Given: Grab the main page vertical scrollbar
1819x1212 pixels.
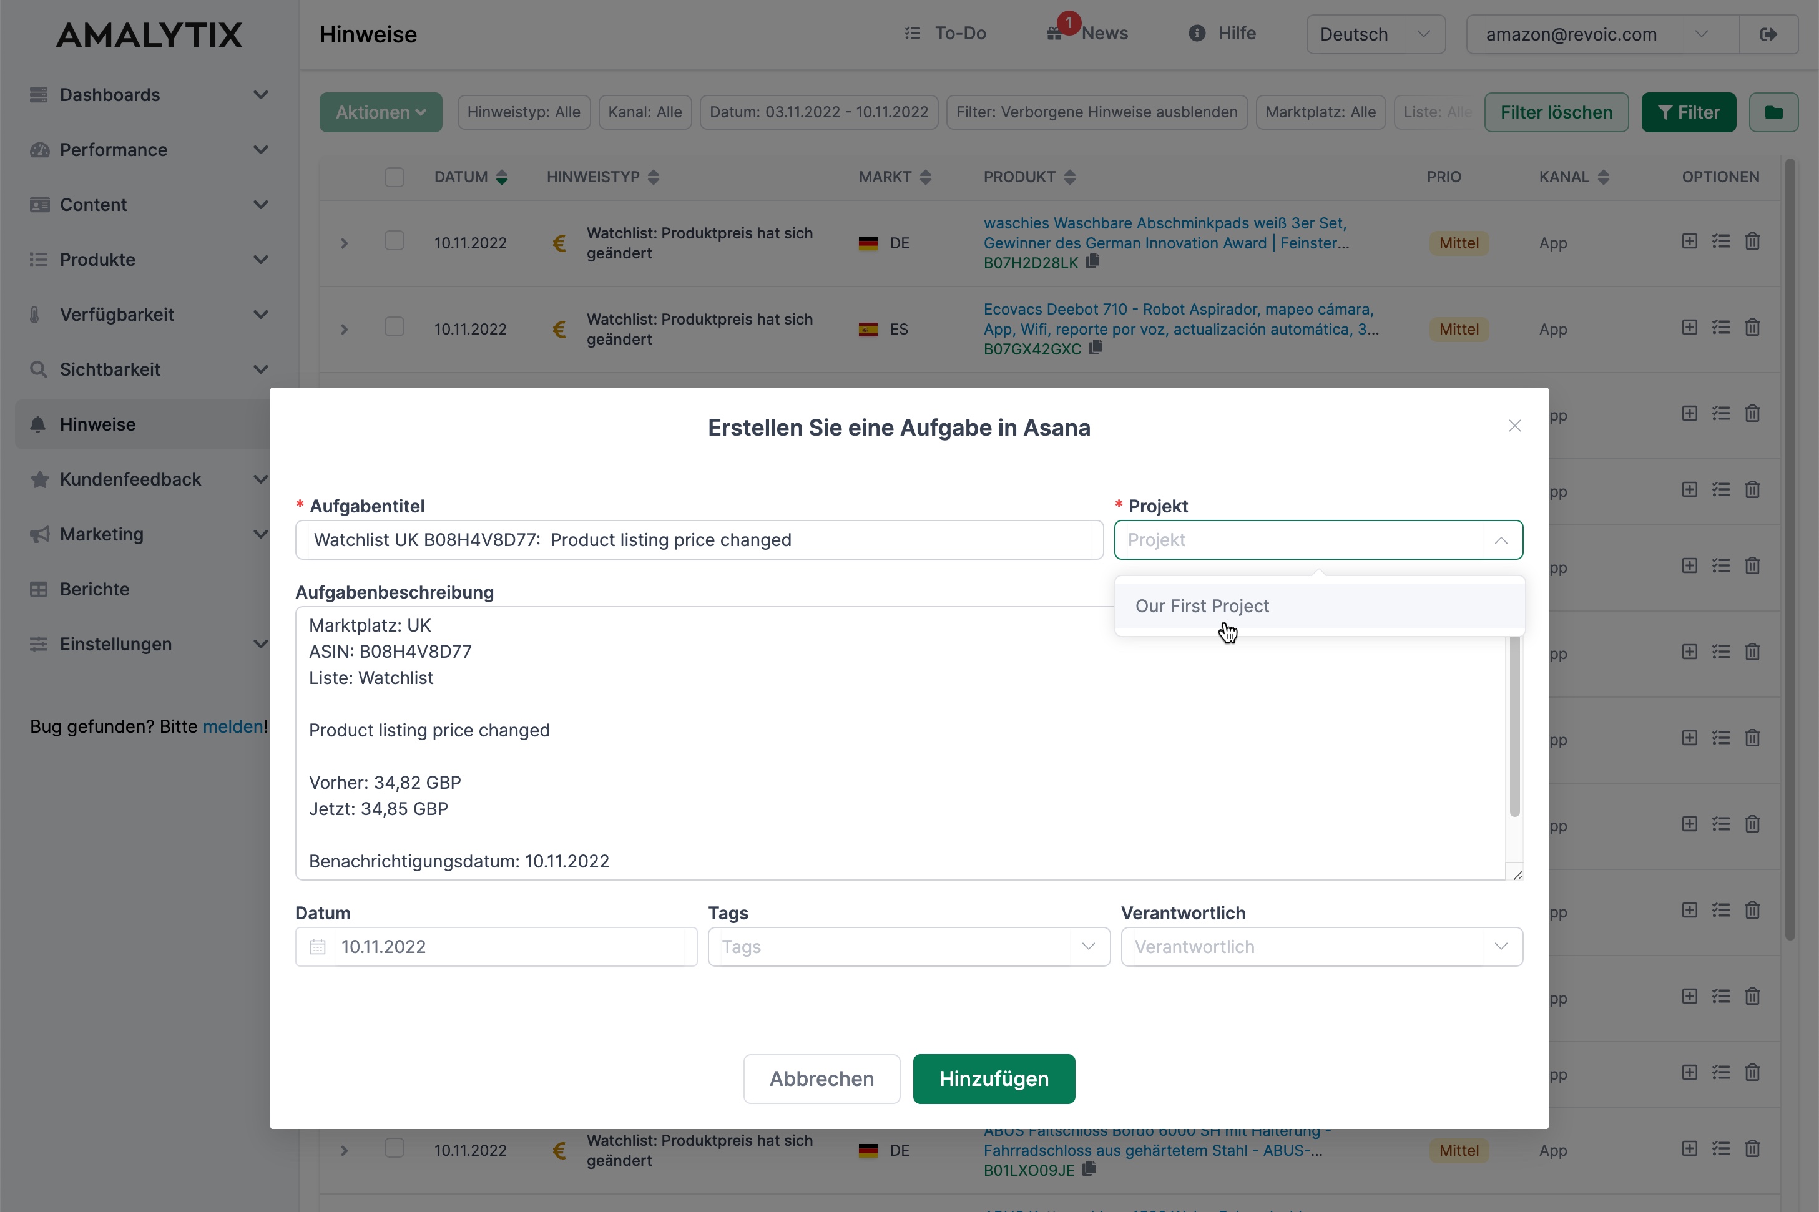Looking at the screenshot, I should click(1790, 549).
